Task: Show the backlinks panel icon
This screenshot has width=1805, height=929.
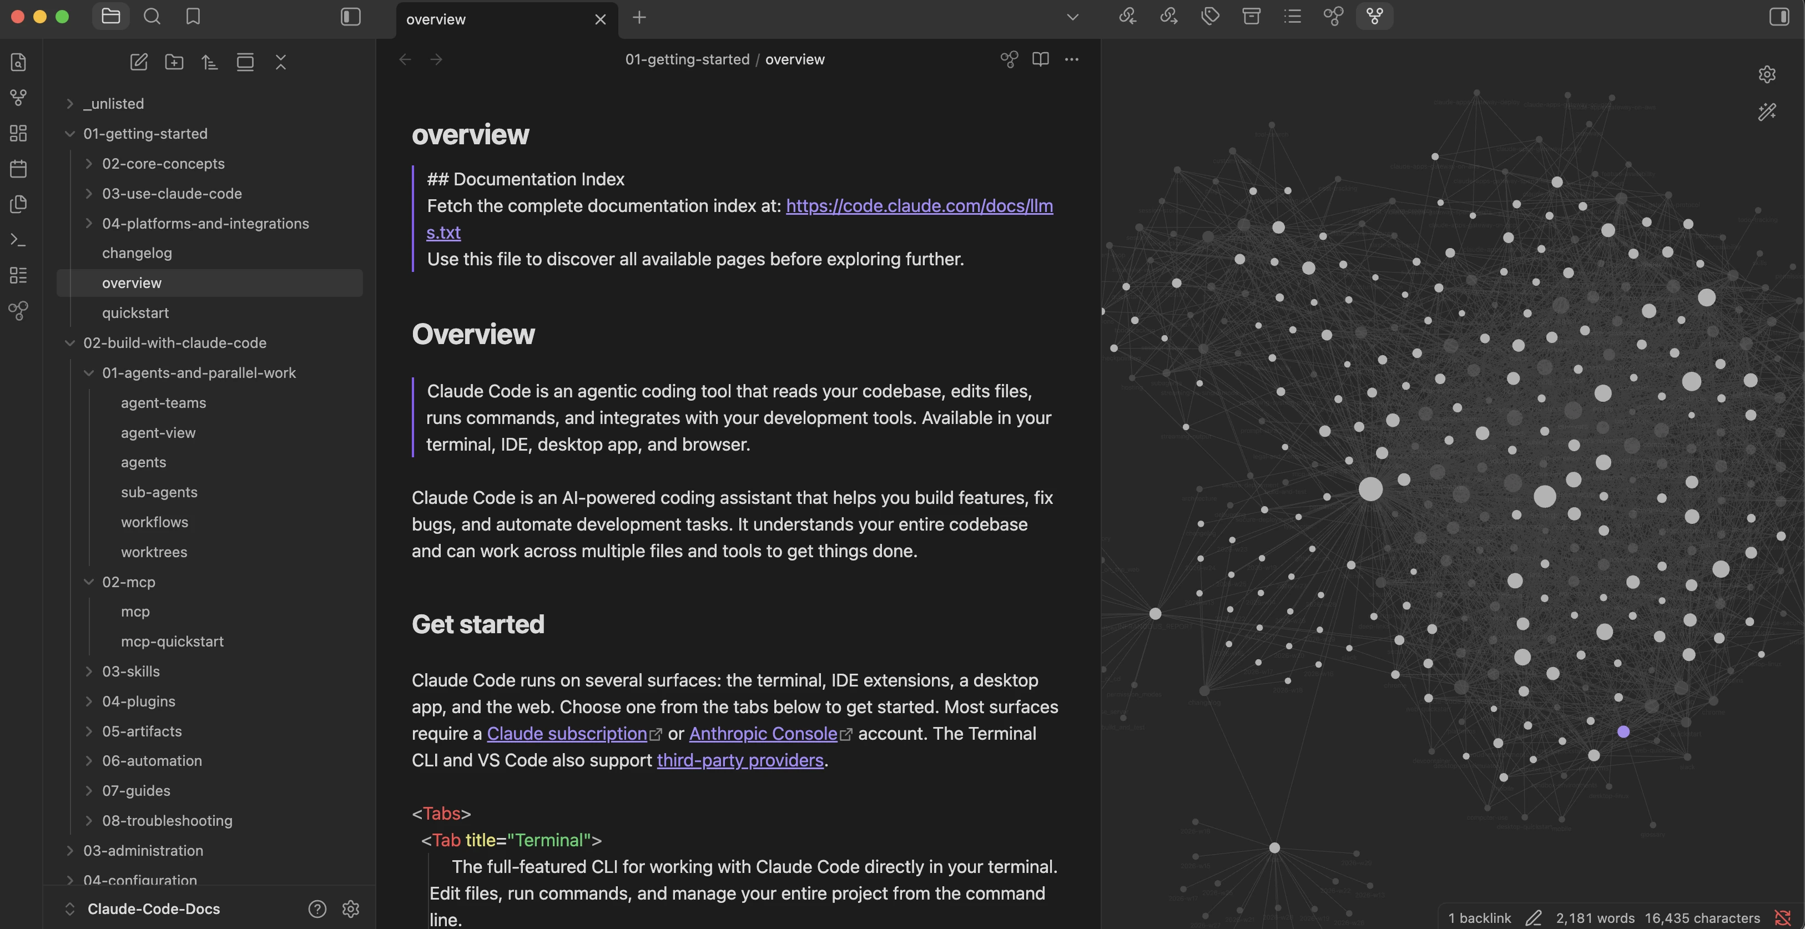Action: click(1127, 16)
